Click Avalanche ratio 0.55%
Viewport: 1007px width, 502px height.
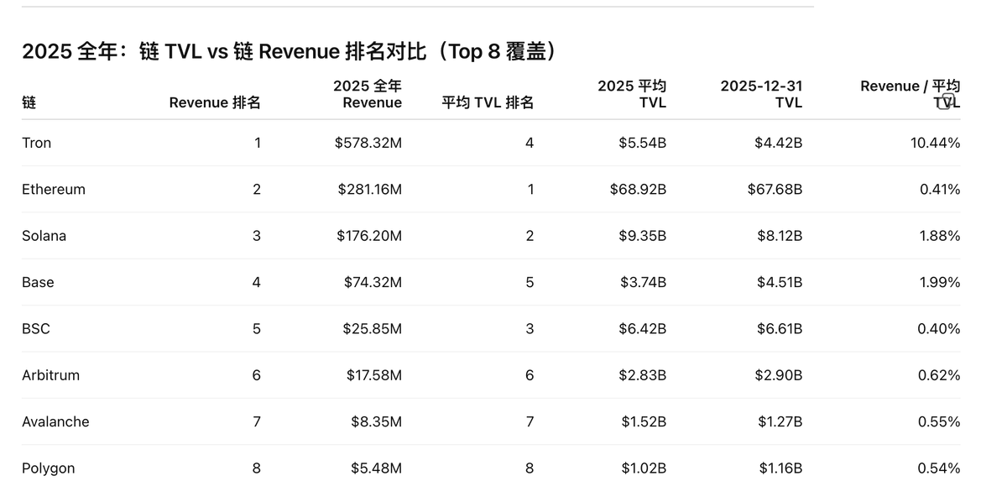939,421
